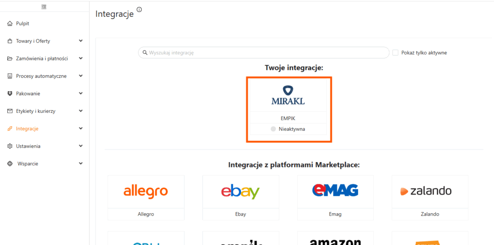The image size is (494, 245).
Task: Click the Etykiety i kurierzy envelope icon
Action: tap(10, 111)
